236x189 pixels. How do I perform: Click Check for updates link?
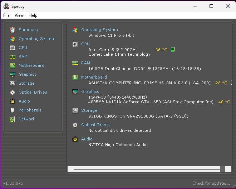click(x=211, y=183)
